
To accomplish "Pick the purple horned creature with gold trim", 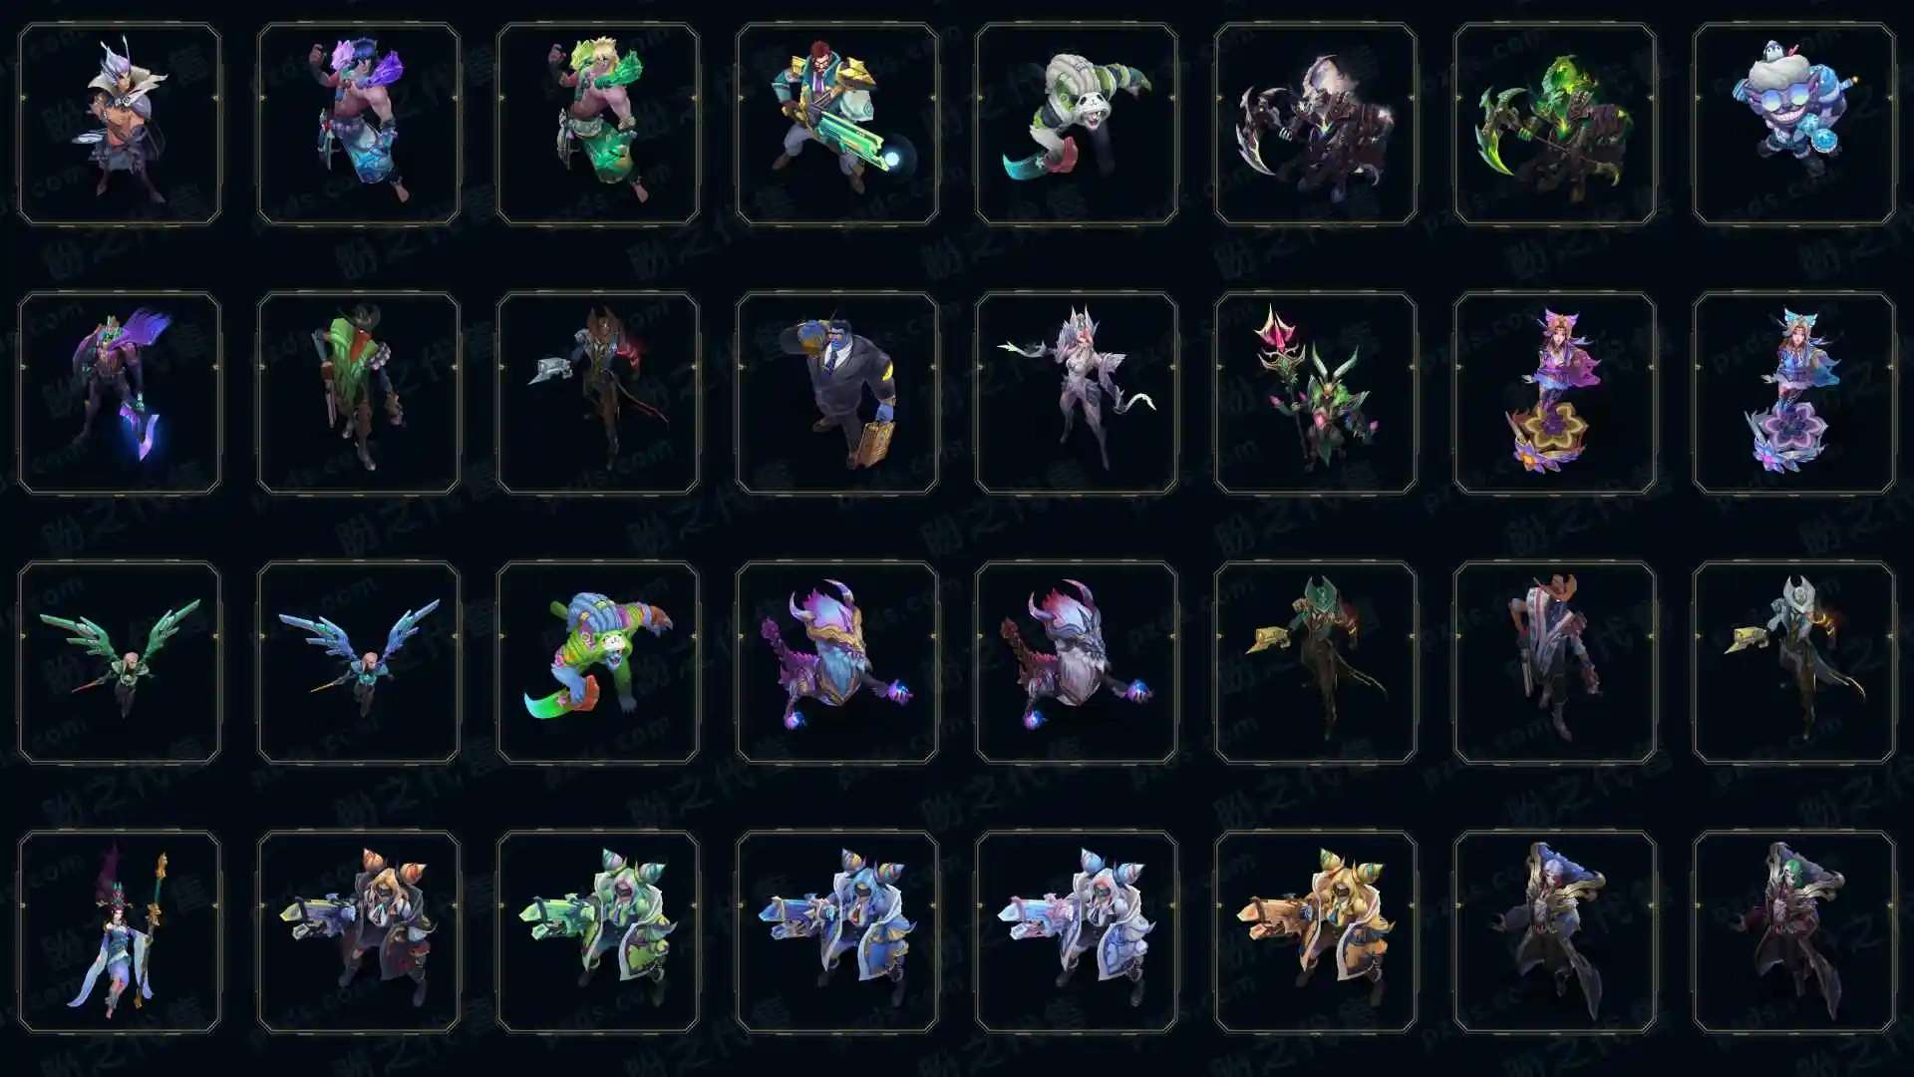I will (837, 662).
